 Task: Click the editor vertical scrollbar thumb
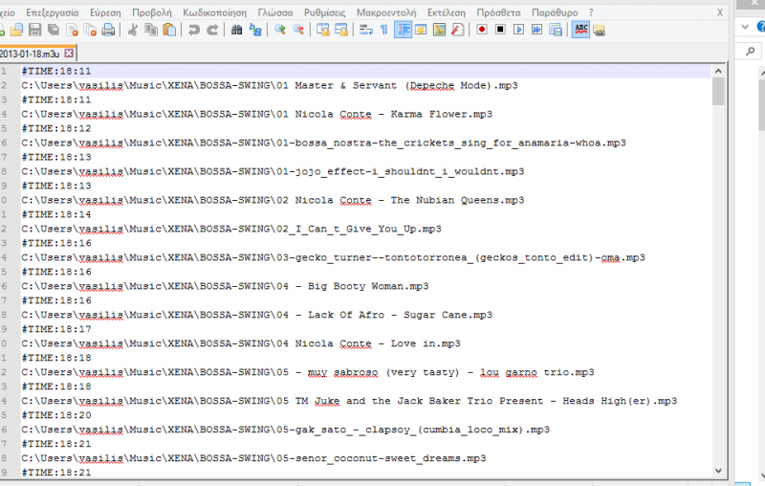click(x=718, y=91)
